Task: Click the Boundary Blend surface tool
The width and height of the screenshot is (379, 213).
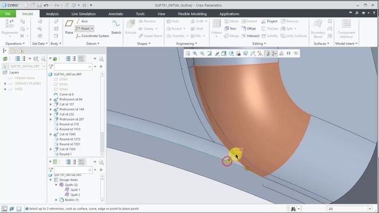Action: tap(318, 28)
